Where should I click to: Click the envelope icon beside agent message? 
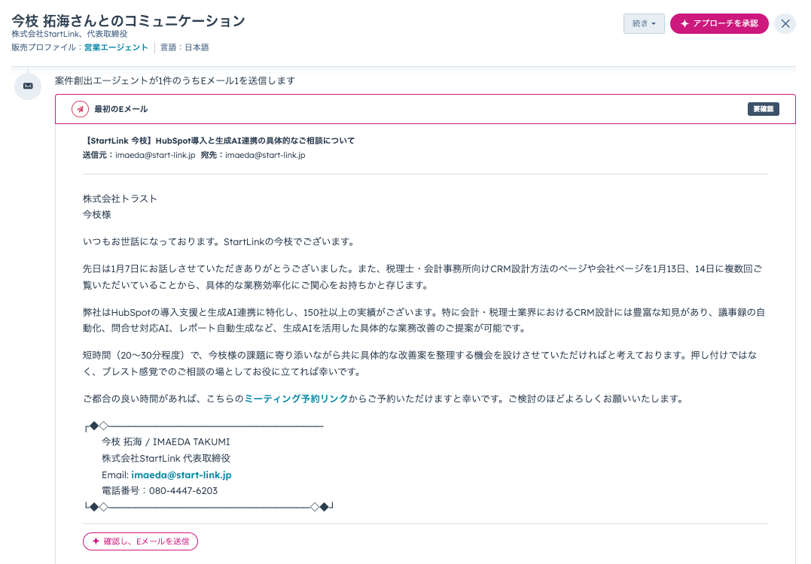click(x=28, y=86)
